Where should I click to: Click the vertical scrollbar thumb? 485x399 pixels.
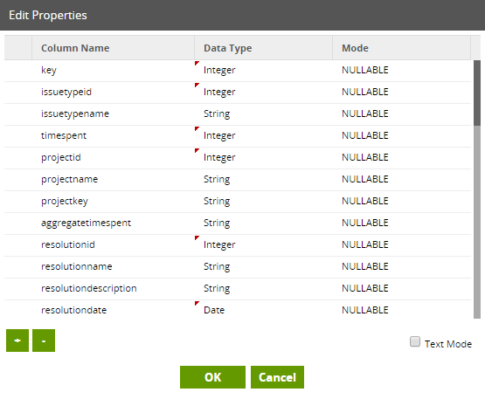pos(477,93)
